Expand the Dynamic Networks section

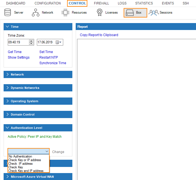tap(38, 88)
